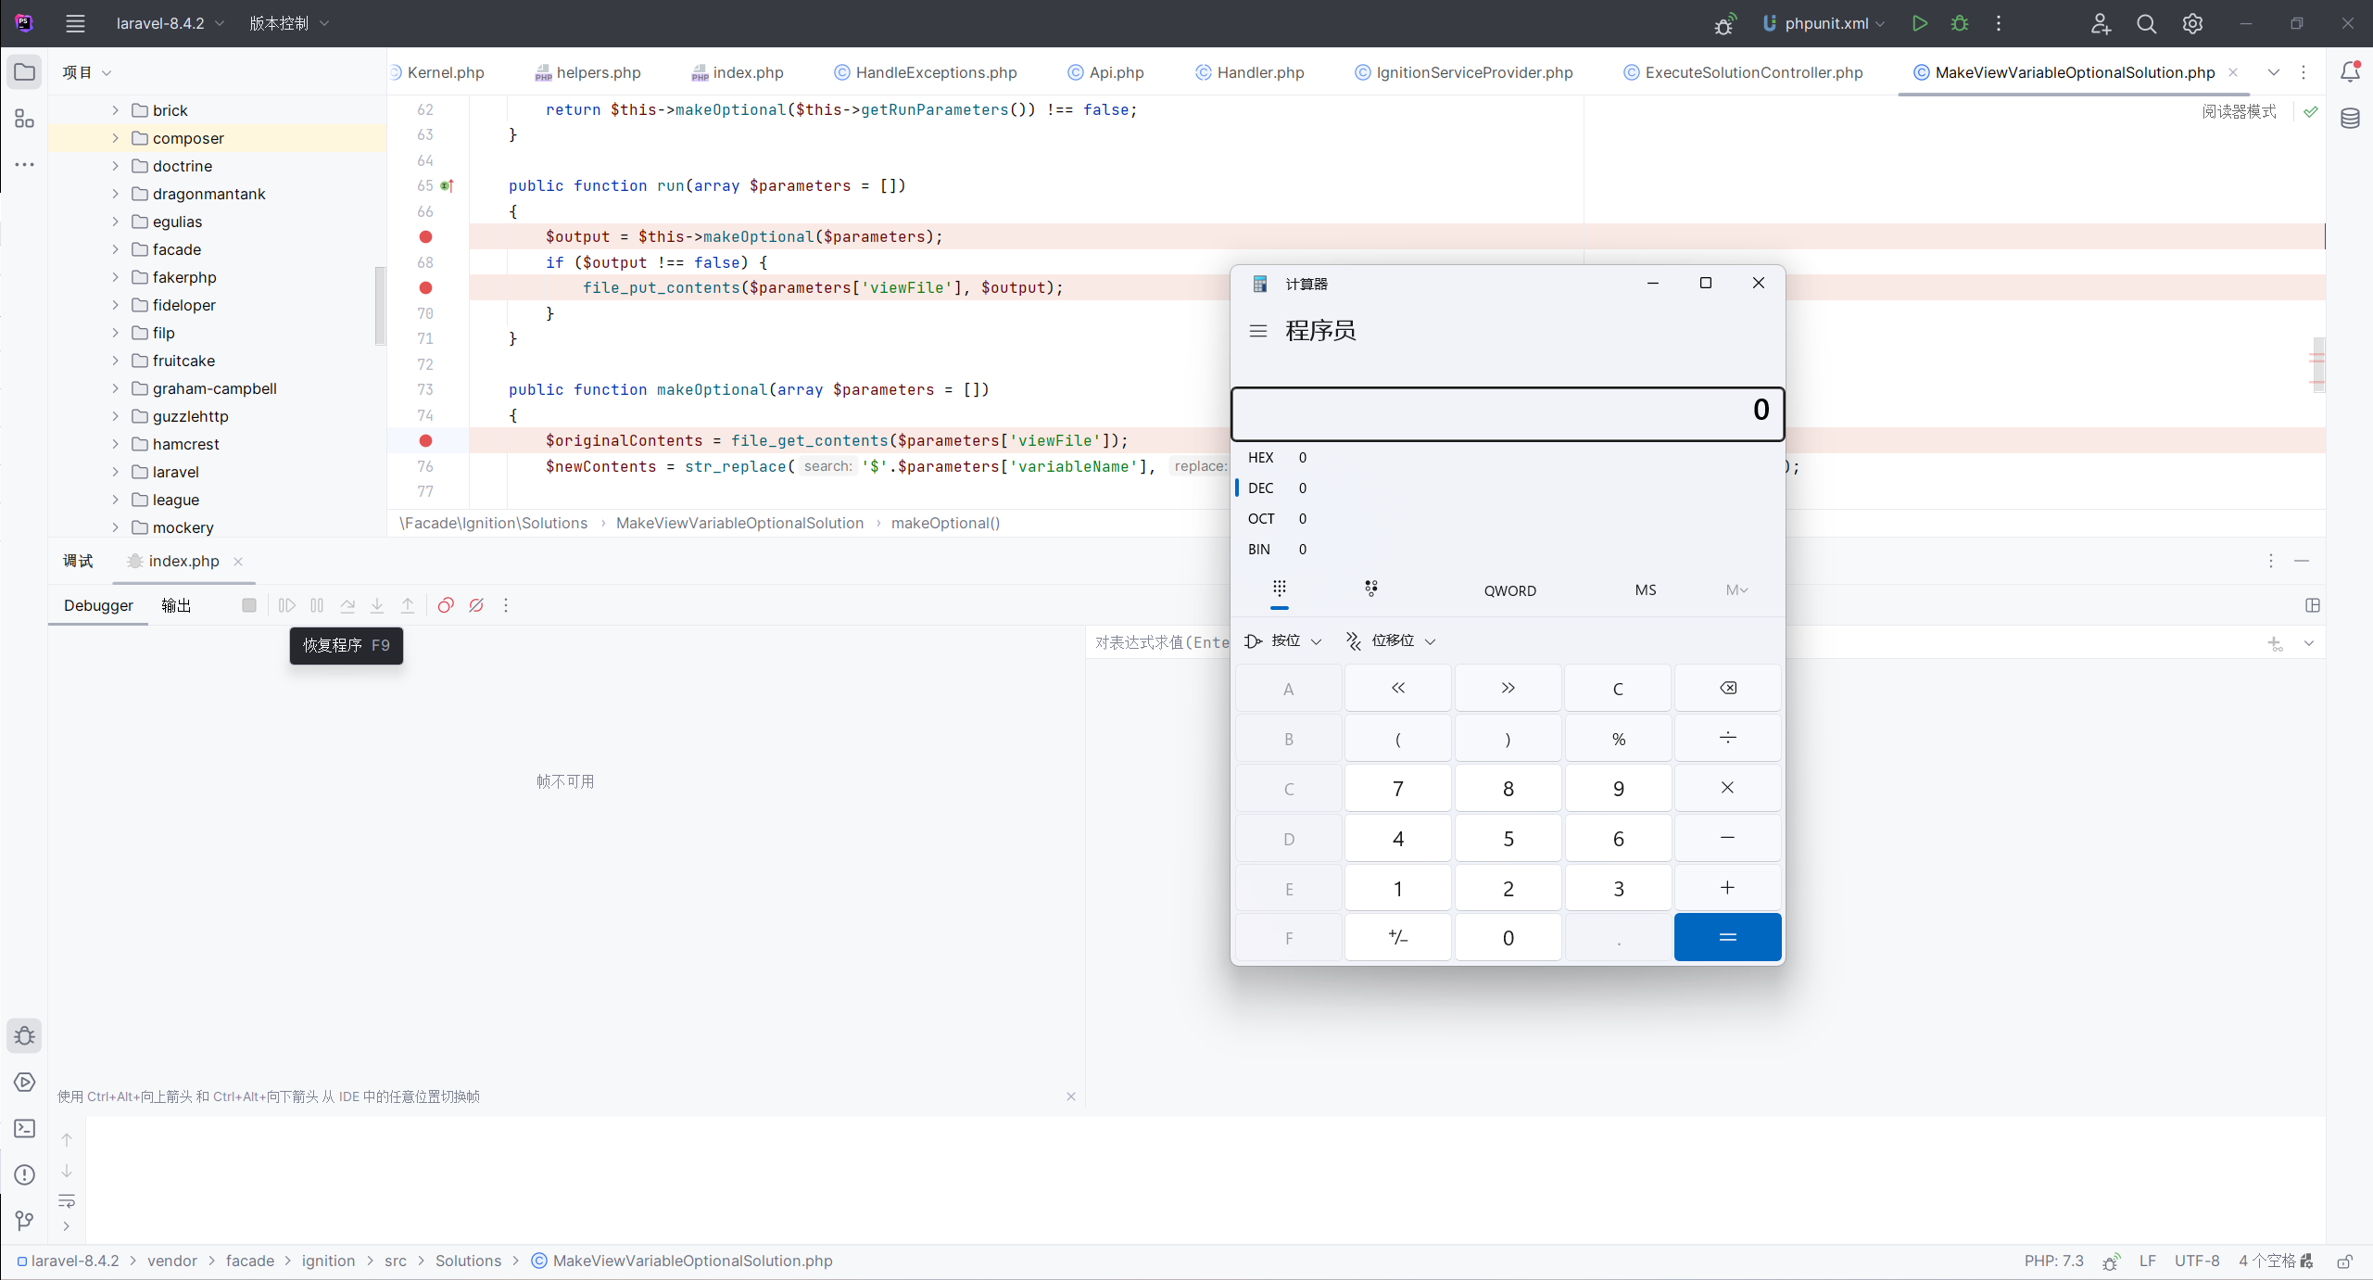
Task: Open the Database tool window icon
Action: 2350,119
